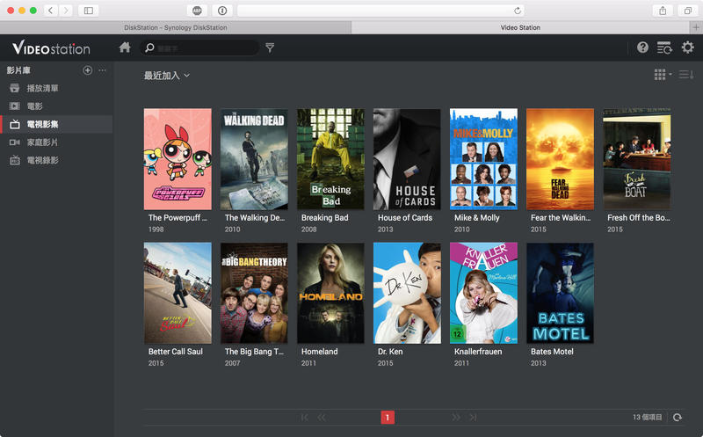Toggle the sort order icon
Screen dimensions: 703x437
[x=685, y=75]
